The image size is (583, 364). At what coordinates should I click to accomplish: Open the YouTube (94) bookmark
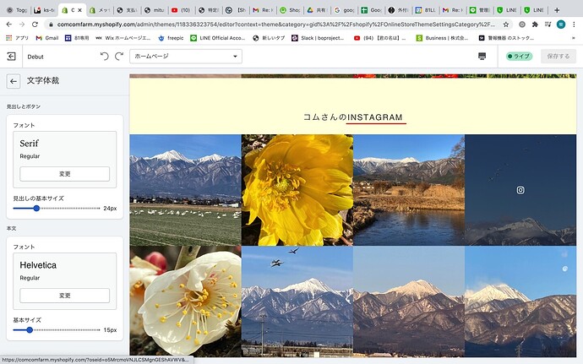(379, 38)
